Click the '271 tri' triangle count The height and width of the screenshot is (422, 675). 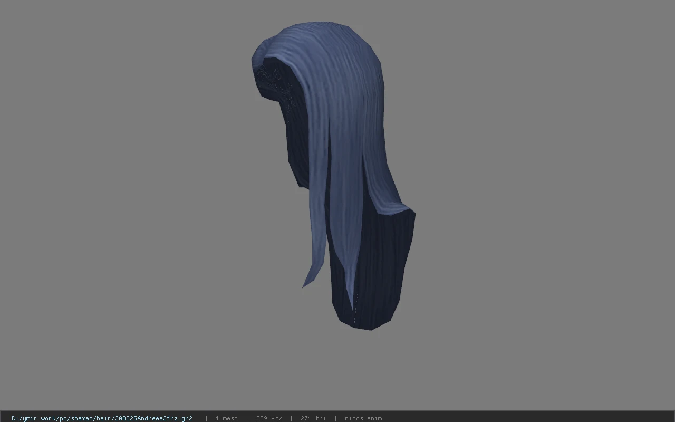click(313, 418)
